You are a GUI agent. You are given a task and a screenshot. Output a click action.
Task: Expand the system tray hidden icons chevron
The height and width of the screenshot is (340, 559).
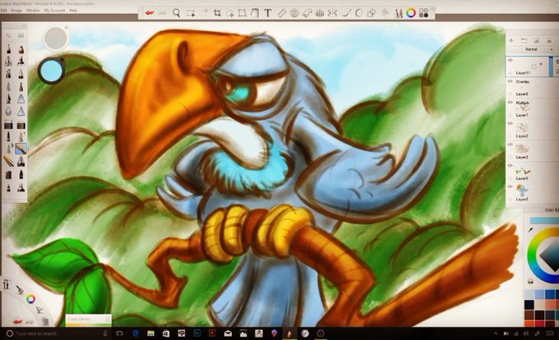pos(495,333)
